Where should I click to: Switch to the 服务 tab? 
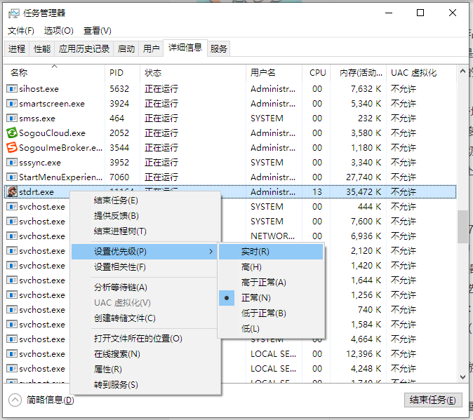pos(218,48)
